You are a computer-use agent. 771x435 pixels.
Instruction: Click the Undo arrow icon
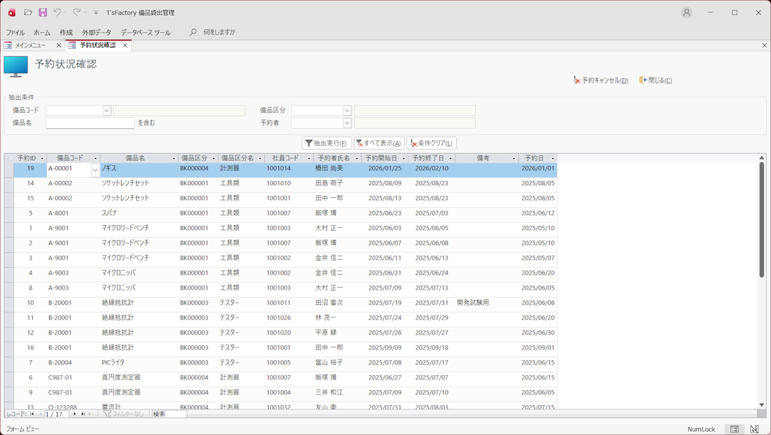[x=57, y=12]
